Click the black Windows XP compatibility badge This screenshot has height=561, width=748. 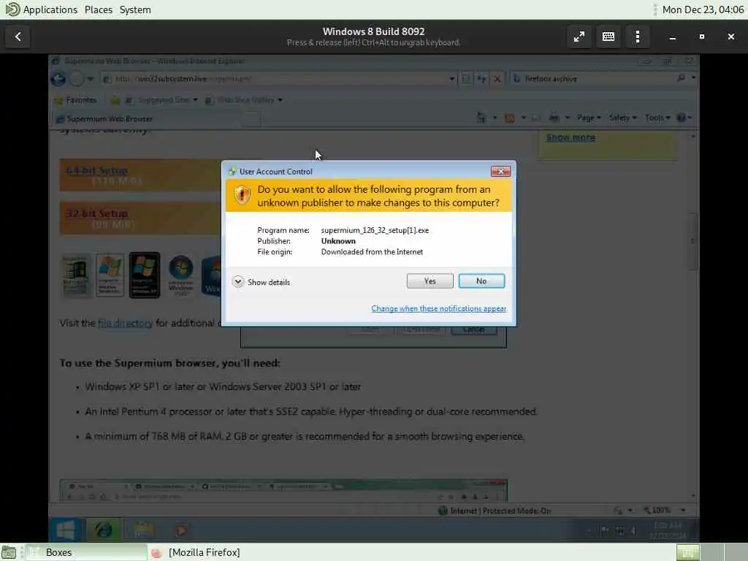tap(145, 275)
